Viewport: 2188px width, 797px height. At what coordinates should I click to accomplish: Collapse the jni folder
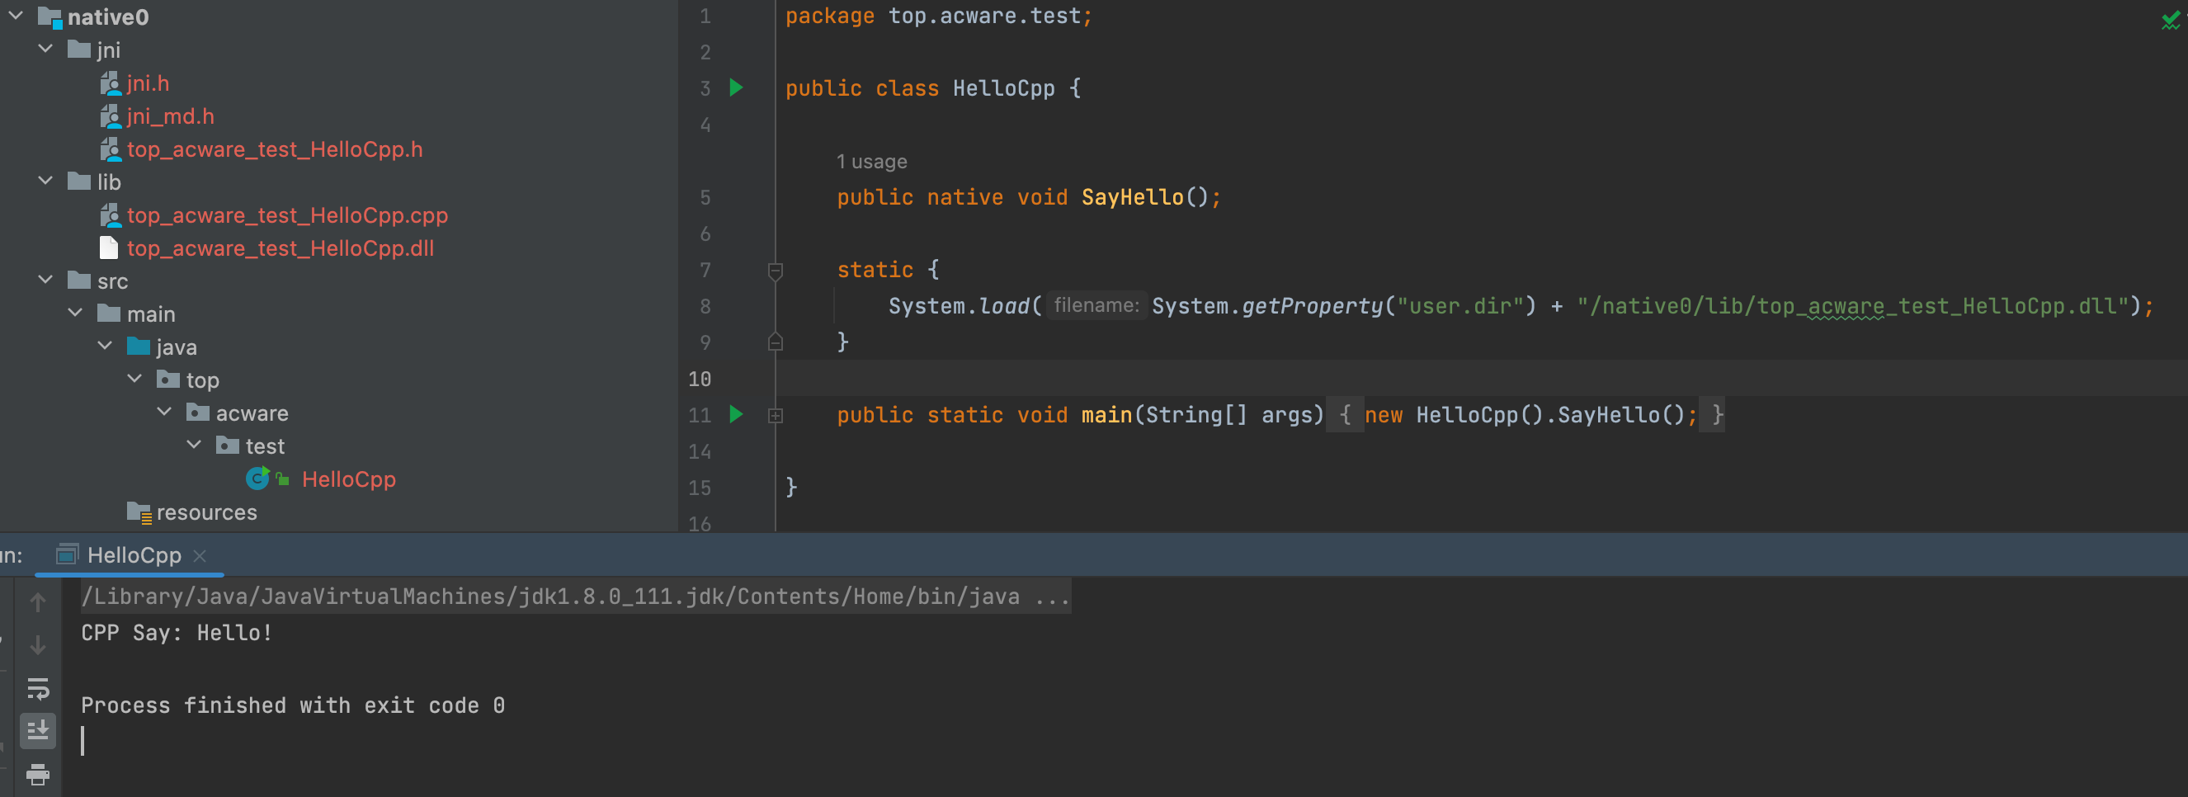pos(46,50)
